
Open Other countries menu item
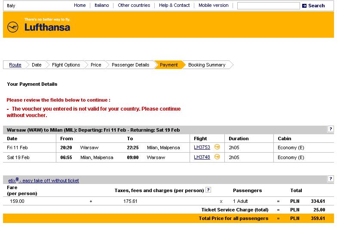point(134,5)
